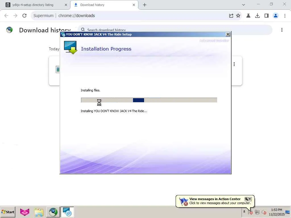Viewport: 291px width, 218px height.
Task: Open the experiments flask icon
Action: (248, 16)
